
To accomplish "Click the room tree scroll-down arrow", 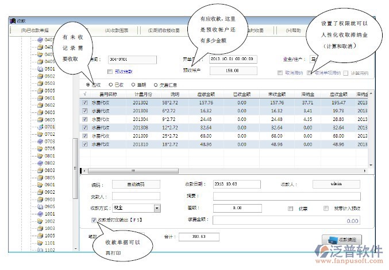I will [75, 249].
